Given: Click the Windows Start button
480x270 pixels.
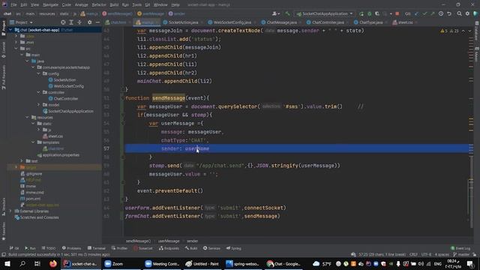Looking at the screenshot, I should (x=7, y=263).
